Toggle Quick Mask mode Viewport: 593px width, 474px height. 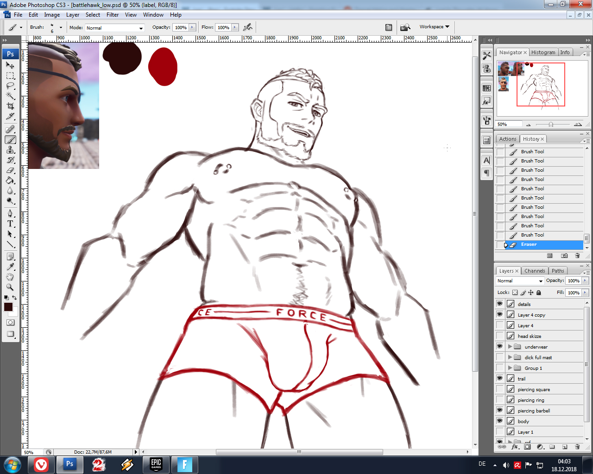point(10,323)
